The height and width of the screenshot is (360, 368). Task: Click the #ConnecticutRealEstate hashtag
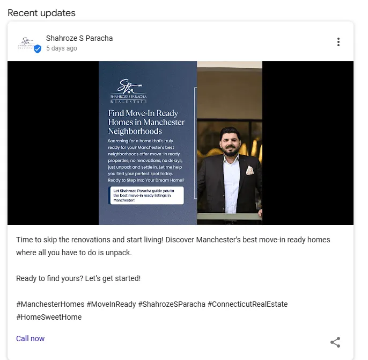248,304
